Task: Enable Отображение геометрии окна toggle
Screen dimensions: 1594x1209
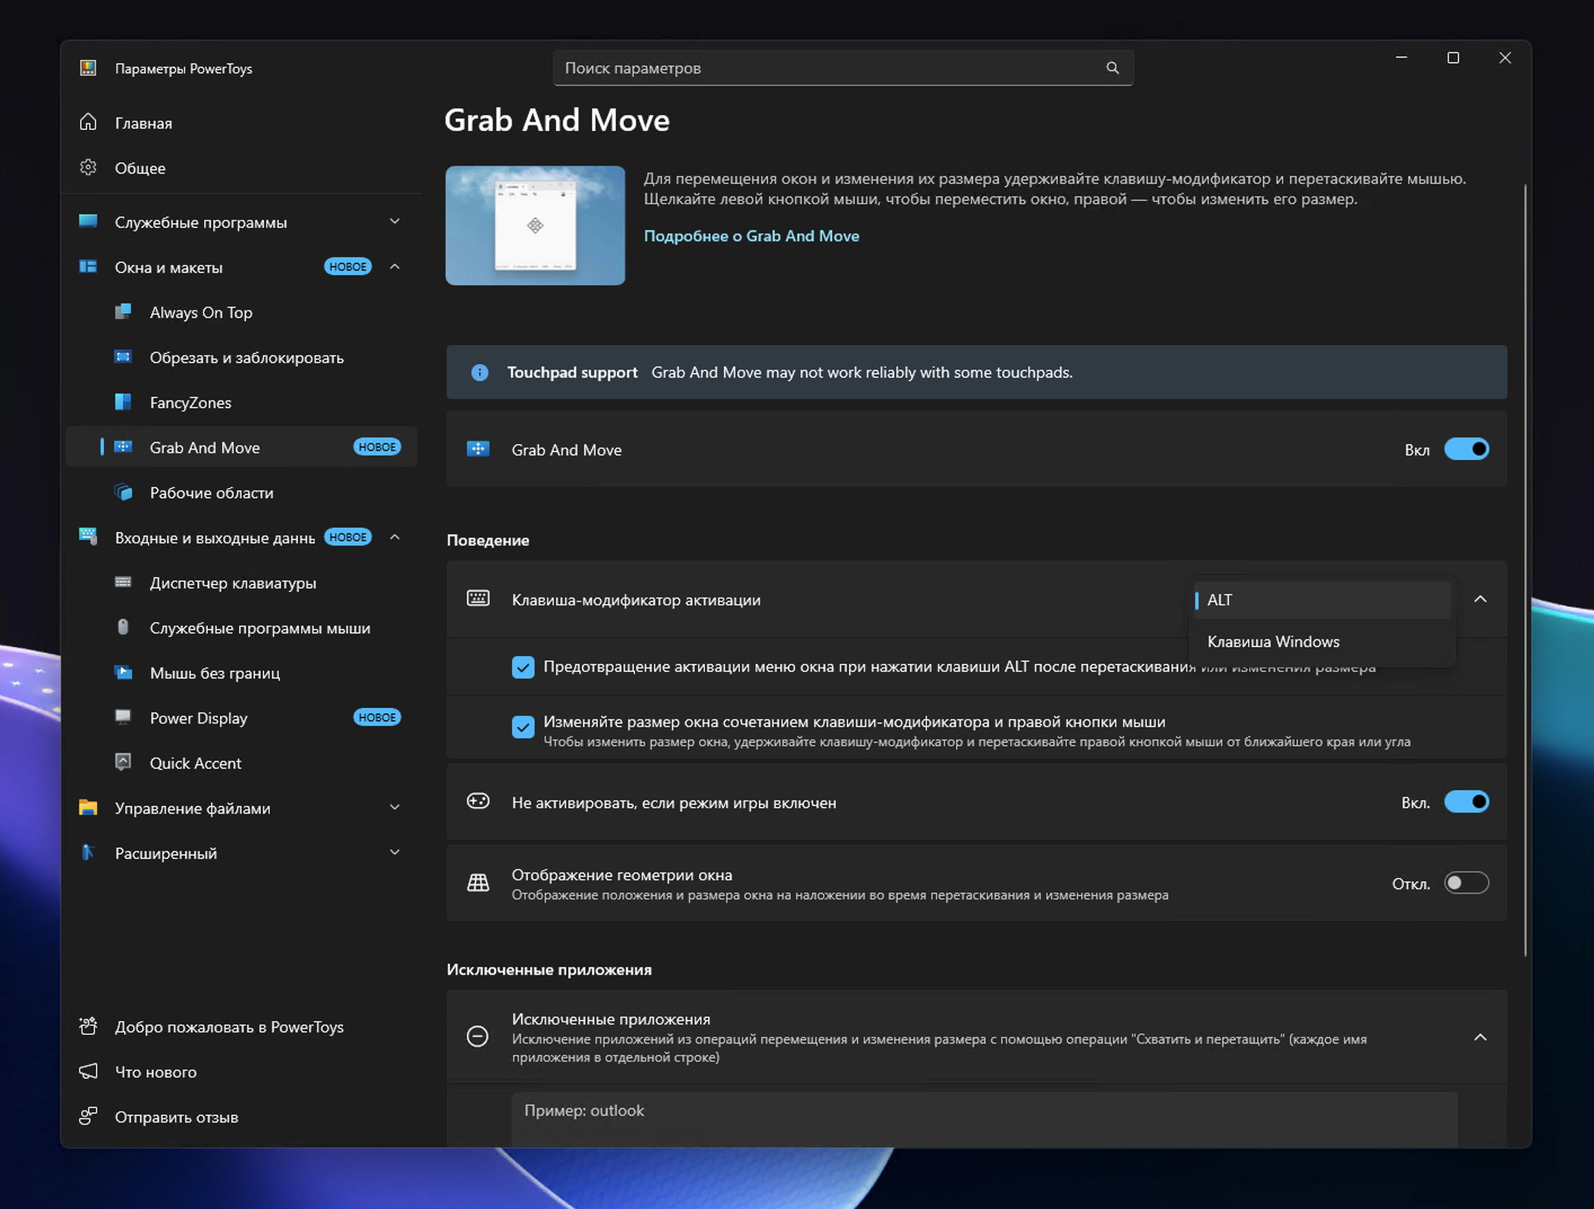Action: coord(1466,883)
